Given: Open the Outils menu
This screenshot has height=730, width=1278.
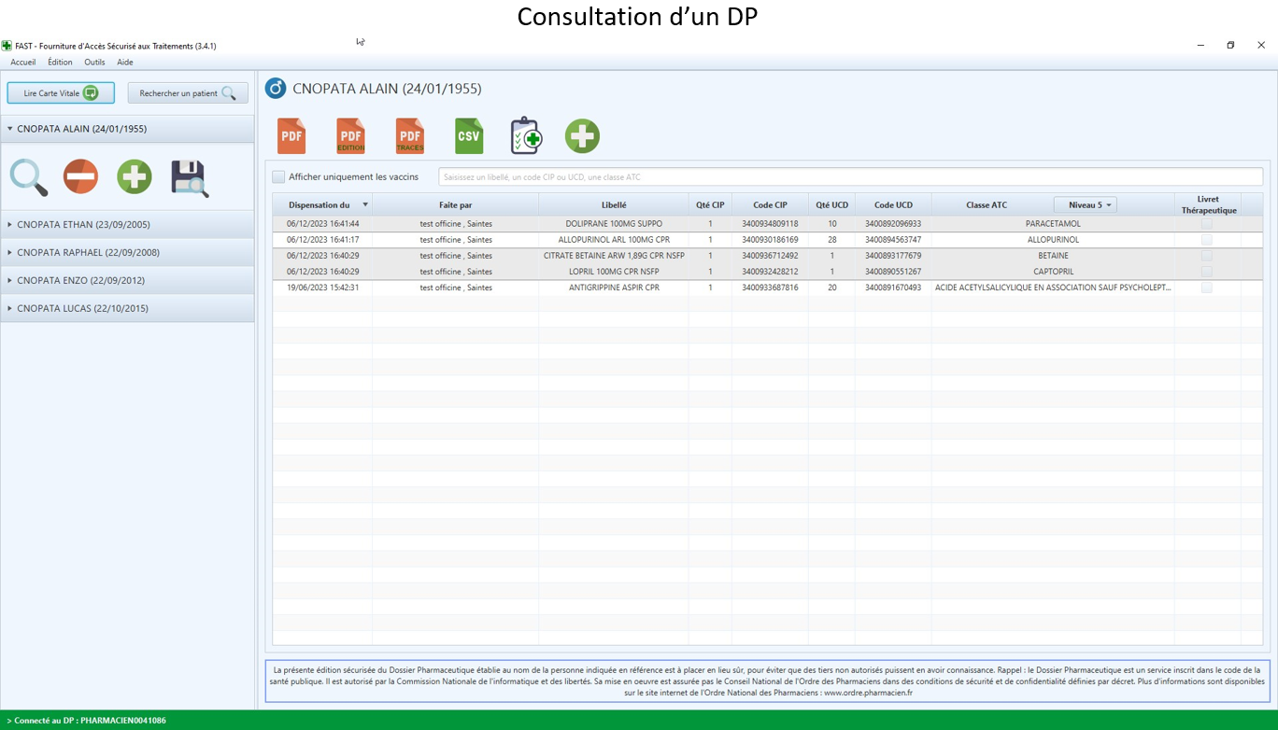Looking at the screenshot, I should point(94,63).
